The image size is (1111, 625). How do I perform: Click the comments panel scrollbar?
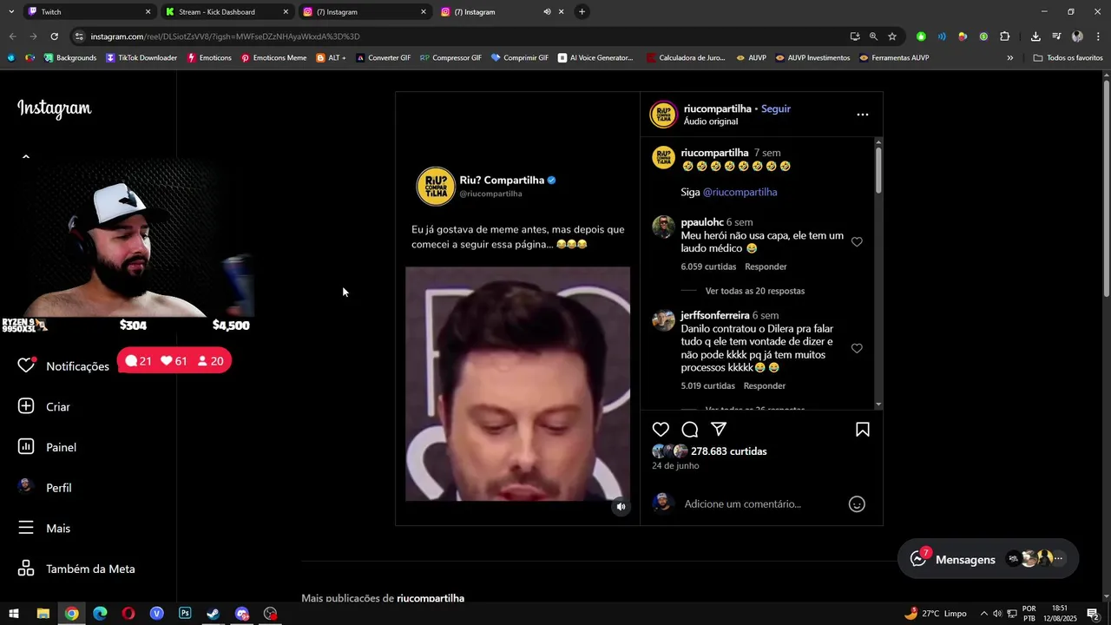click(x=878, y=169)
